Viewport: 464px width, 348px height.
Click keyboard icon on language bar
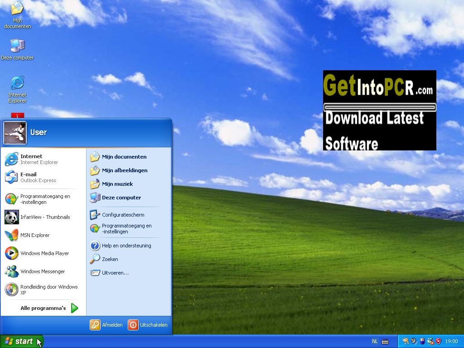click(x=385, y=342)
